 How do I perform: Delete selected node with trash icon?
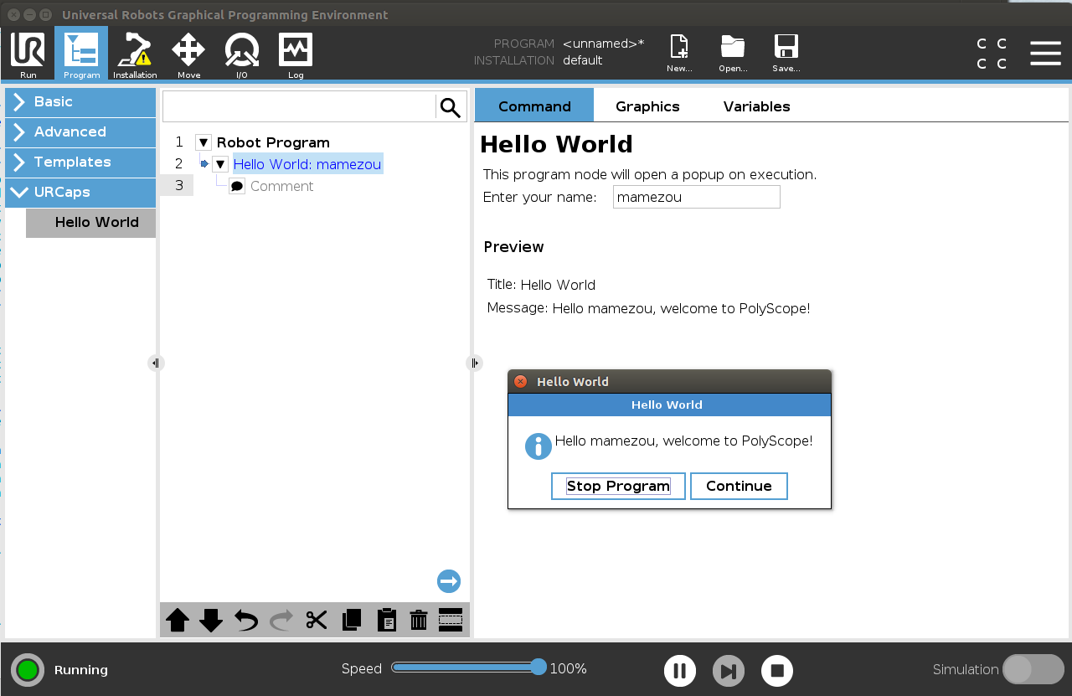[419, 620]
